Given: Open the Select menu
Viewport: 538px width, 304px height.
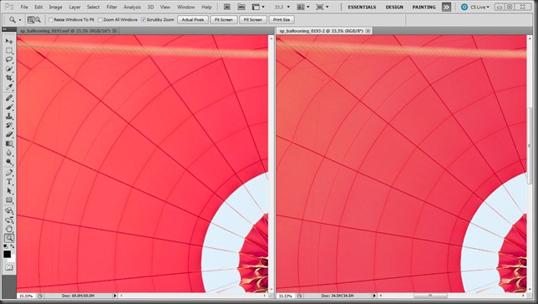Looking at the screenshot, I should coord(93,7).
